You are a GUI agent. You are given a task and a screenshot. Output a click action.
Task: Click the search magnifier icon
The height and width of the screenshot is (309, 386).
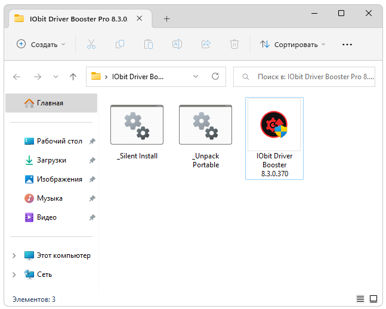coord(245,77)
